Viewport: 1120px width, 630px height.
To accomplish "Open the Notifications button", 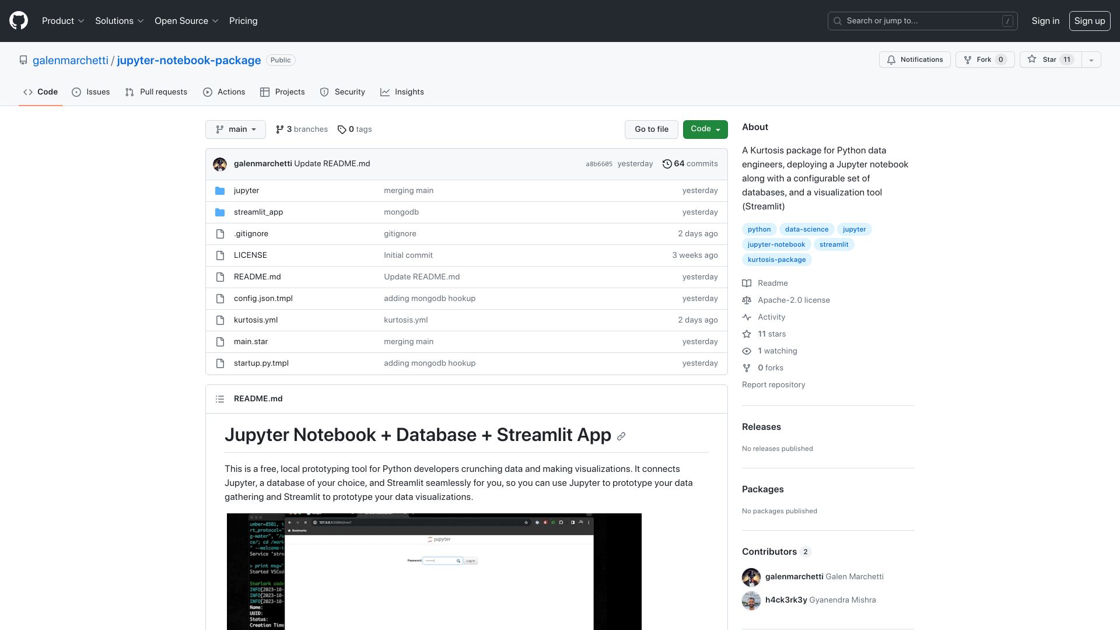I will [x=915, y=60].
